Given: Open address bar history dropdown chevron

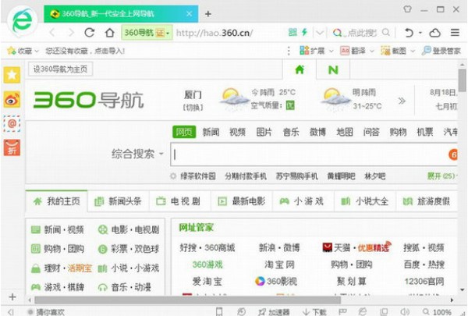Looking at the screenshot, I should pyautogui.click(x=319, y=32).
